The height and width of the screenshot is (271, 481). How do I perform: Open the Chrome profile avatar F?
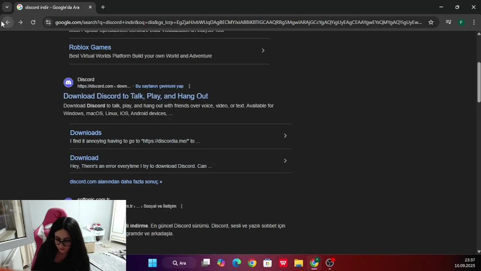click(461, 22)
